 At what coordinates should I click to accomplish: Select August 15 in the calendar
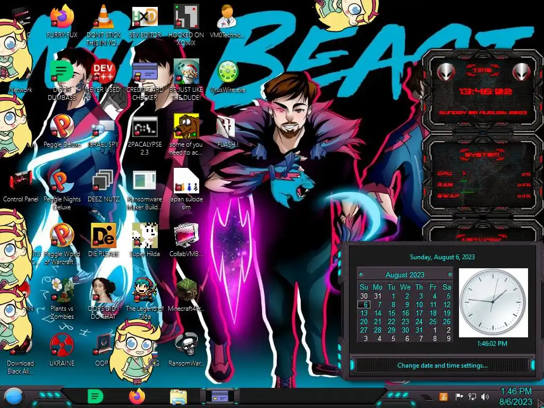[x=392, y=313]
